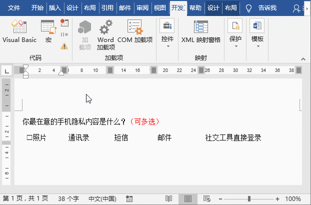Click the Record Macro icon
311x205 pixels.
[x=64, y=23]
